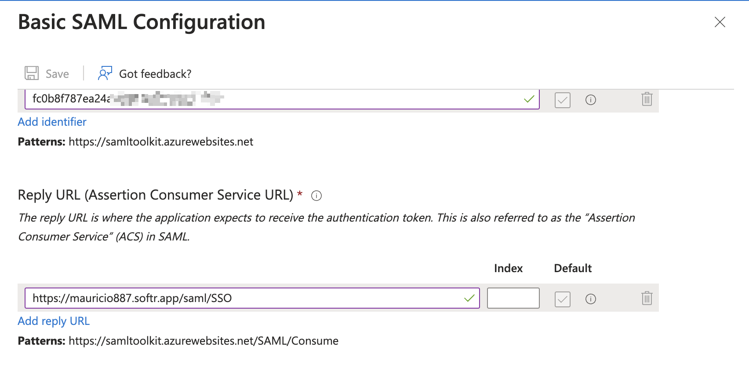This screenshot has width=749, height=386.
Task: View info tooltip for the identifier row
Action: [x=591, y=100]
